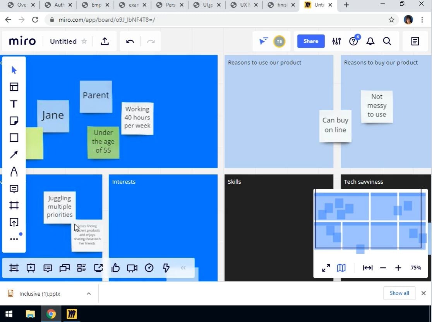Select the Parent sticky note
The width and height of the screenshot is (432, 322).
coord(96,96)
